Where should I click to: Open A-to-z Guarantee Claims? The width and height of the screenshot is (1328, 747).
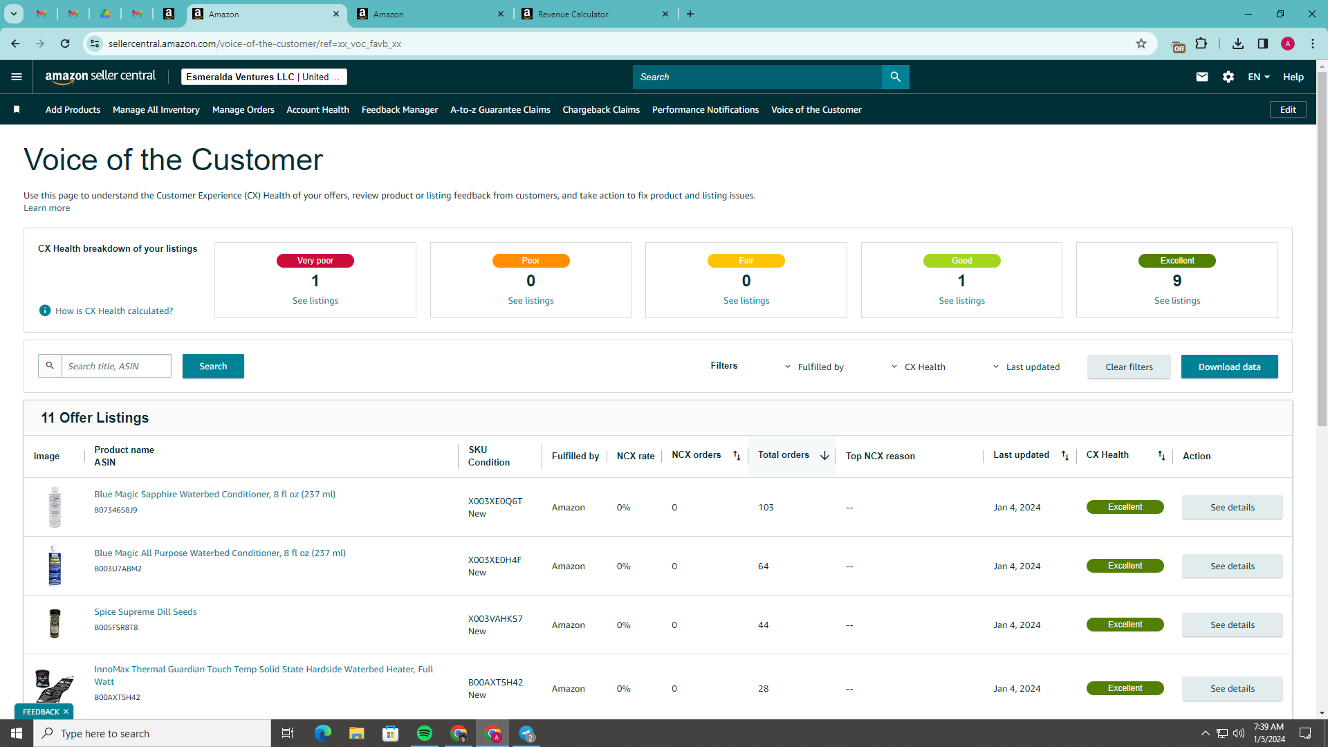pyautogui.click(x=500, y=109)
